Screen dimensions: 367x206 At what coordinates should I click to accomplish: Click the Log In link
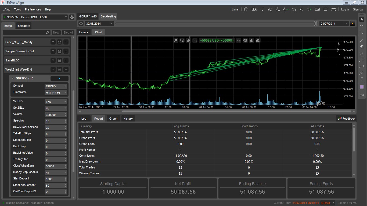pos(345,9)
